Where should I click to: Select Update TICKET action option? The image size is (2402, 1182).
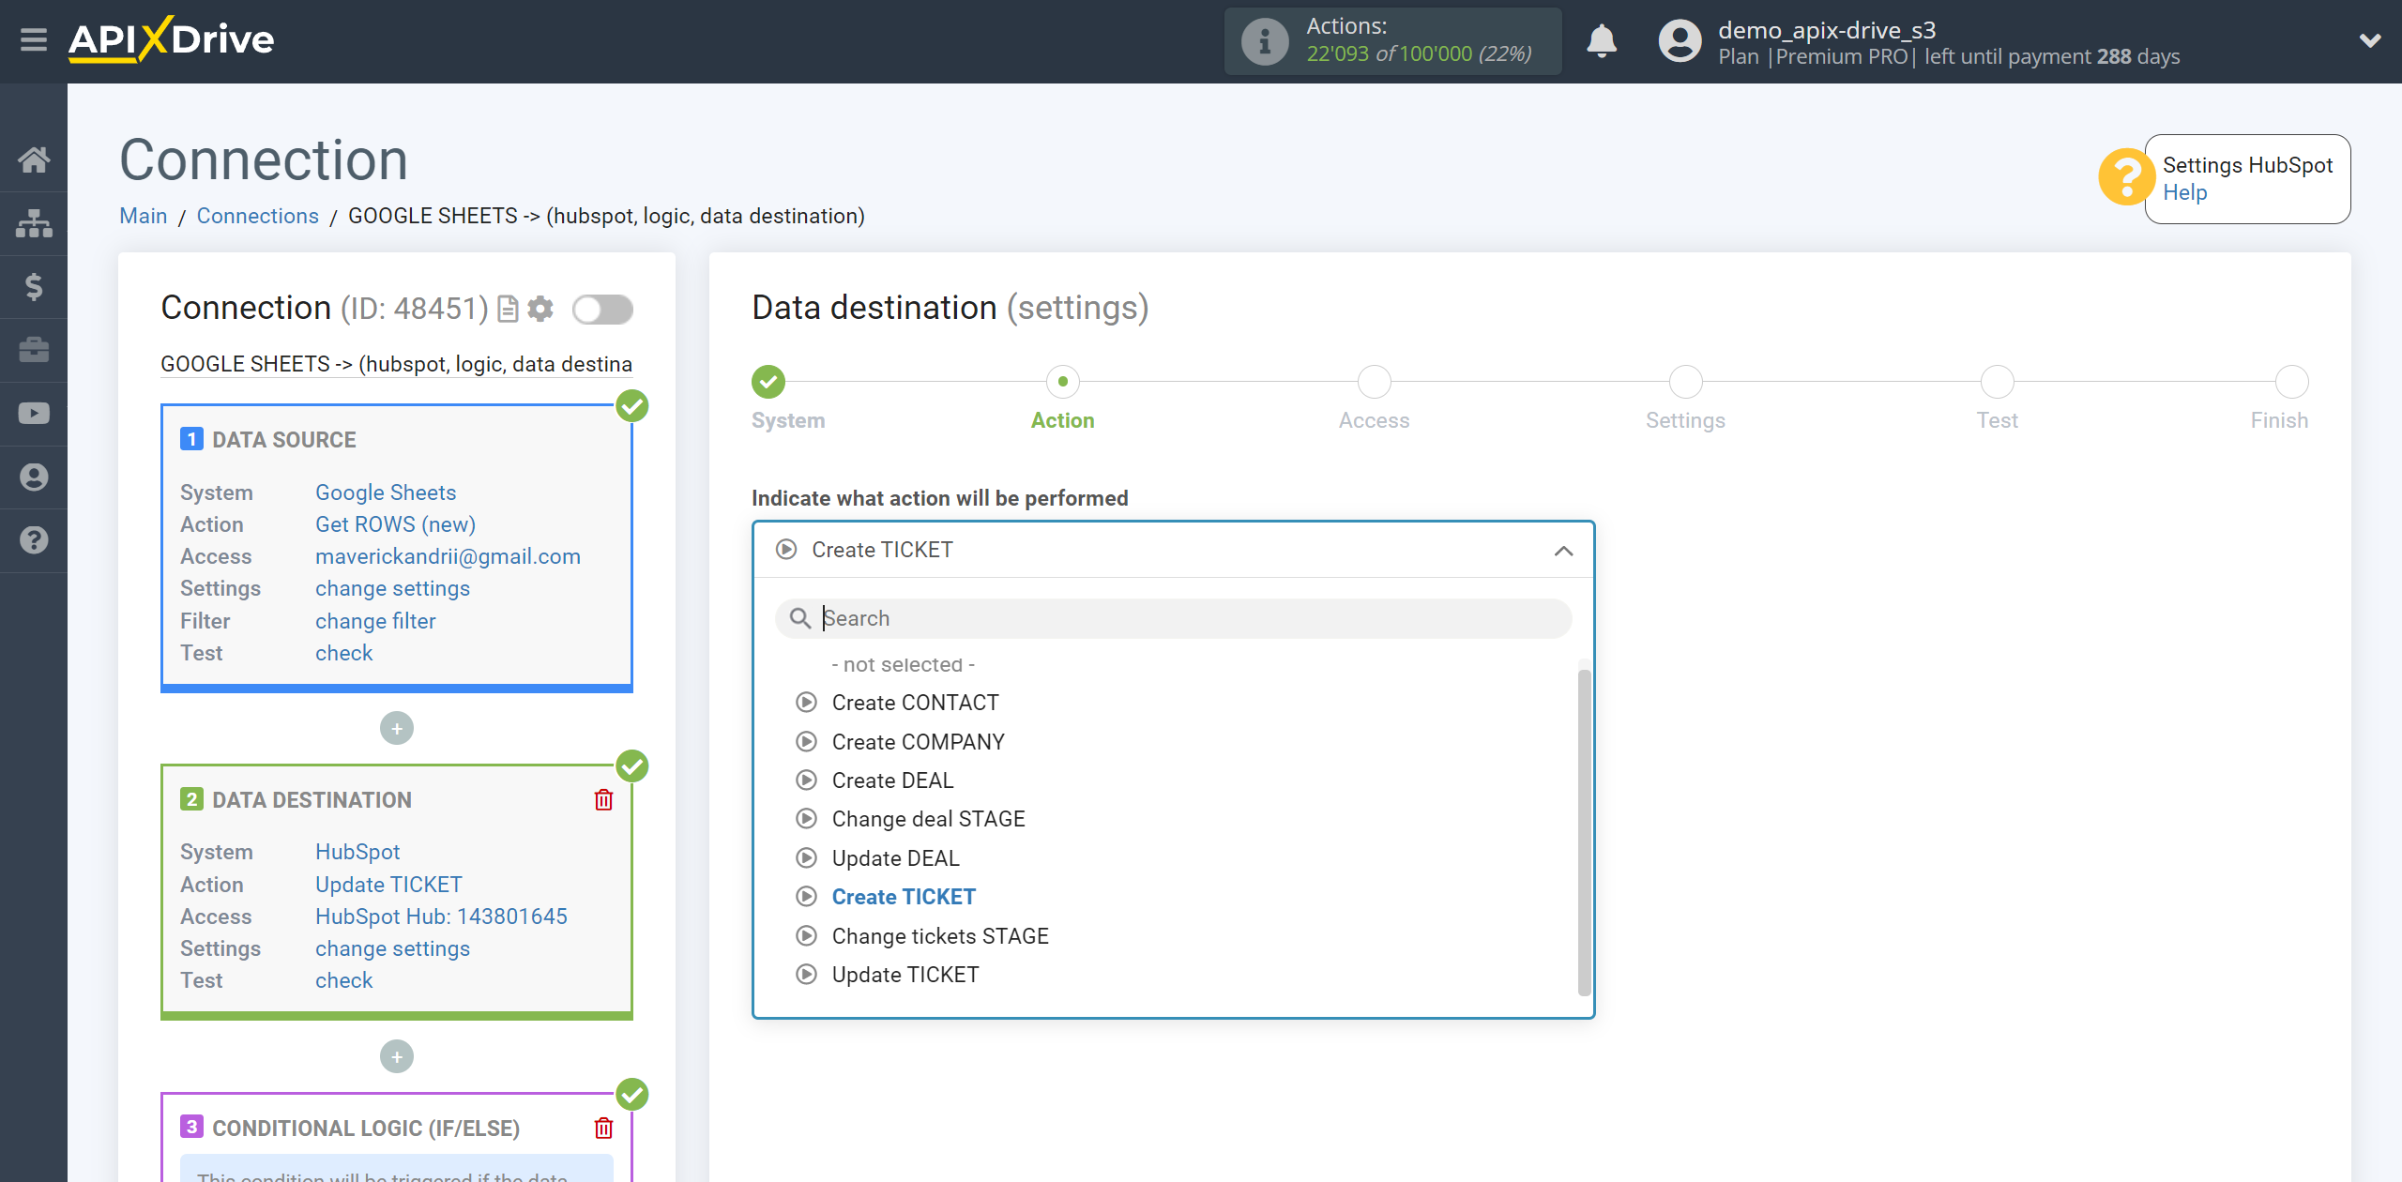pyautogui.click(x=904, y=974)
